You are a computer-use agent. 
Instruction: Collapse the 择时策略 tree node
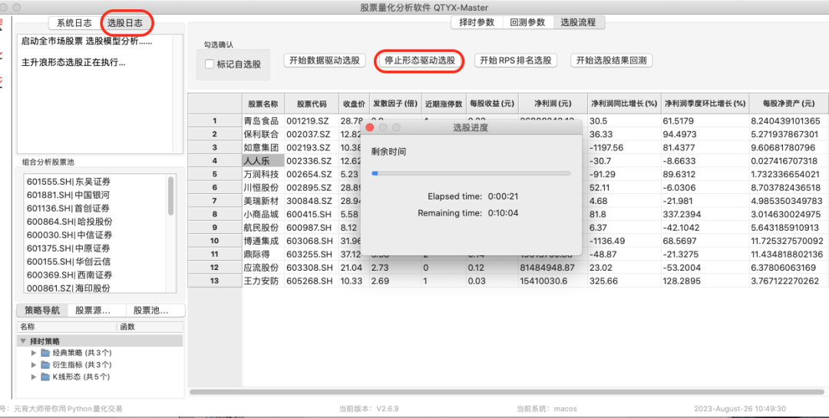point(23,341)
